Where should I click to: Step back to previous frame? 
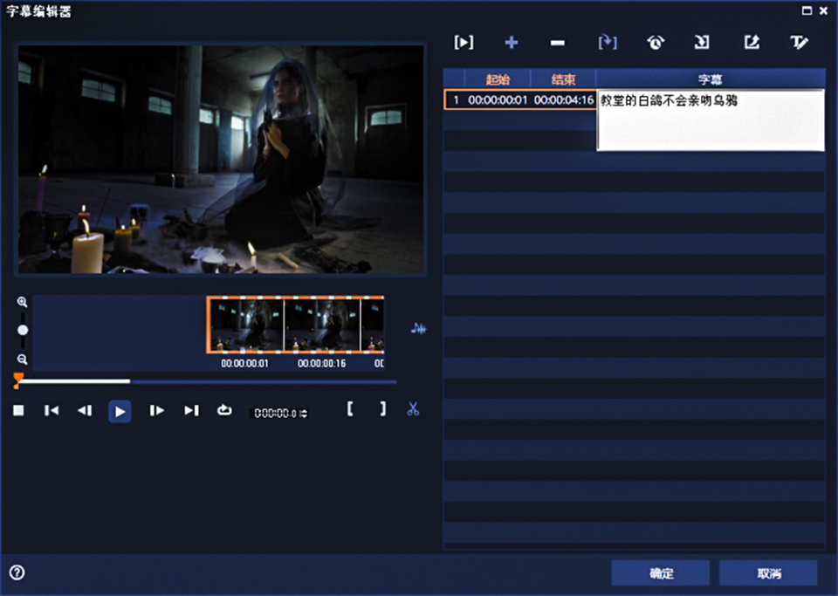tap(85, 410)
